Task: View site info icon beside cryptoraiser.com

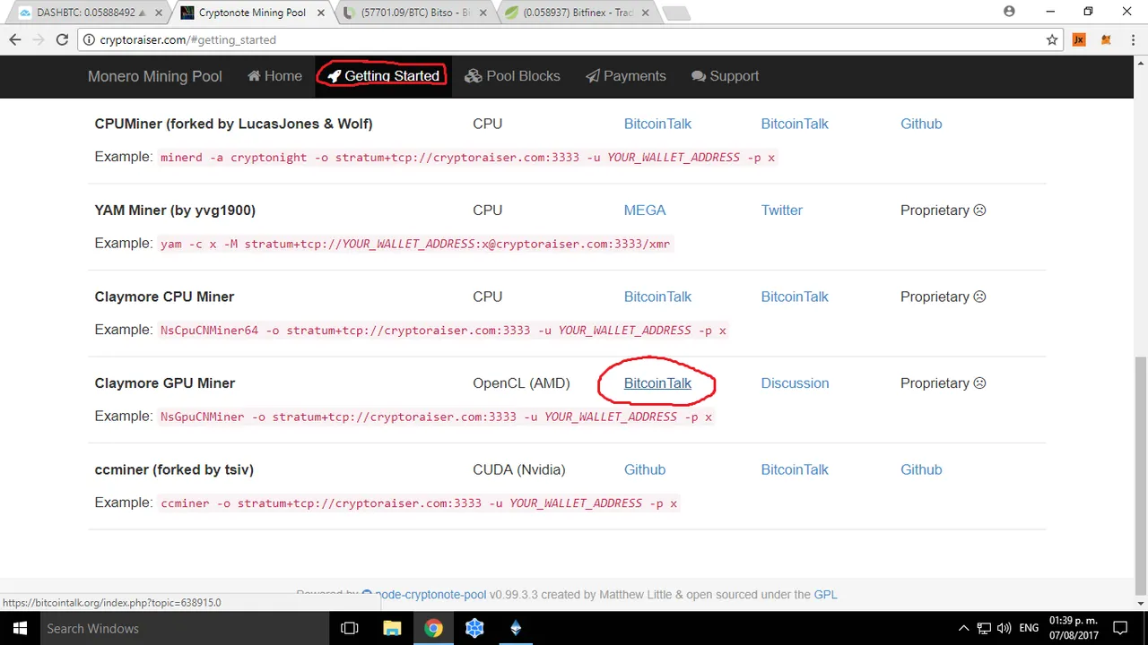Action: [89, 39]
